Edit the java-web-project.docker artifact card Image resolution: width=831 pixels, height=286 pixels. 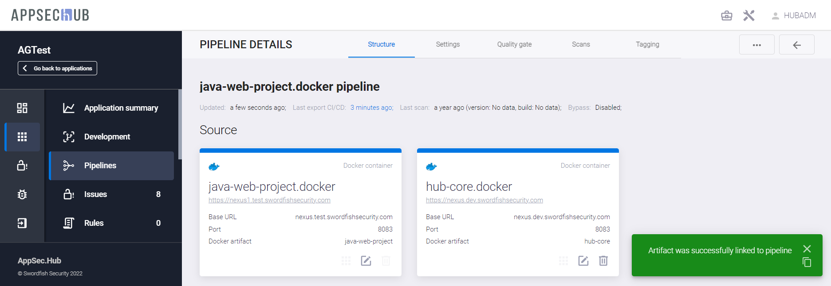pyautogui.click(x=366, y=261)
